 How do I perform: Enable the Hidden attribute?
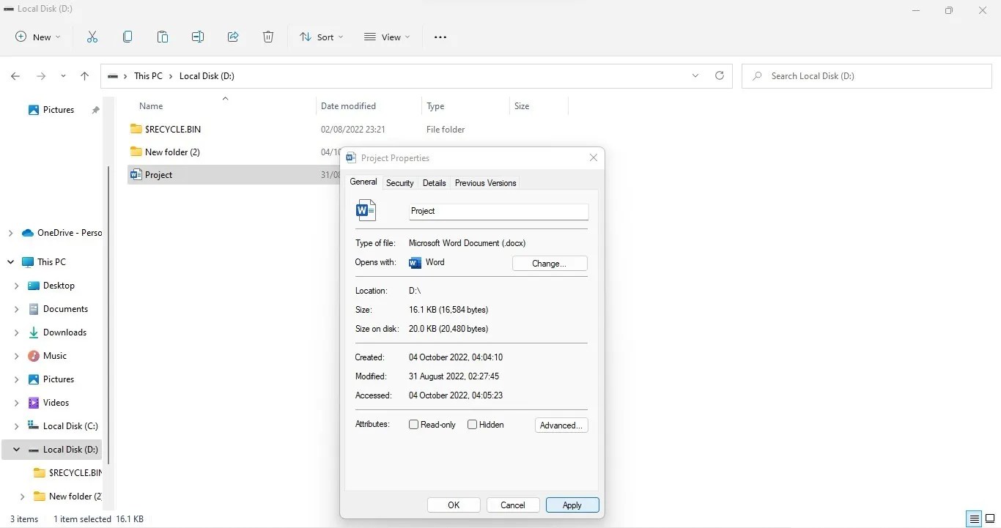point(473,424)
